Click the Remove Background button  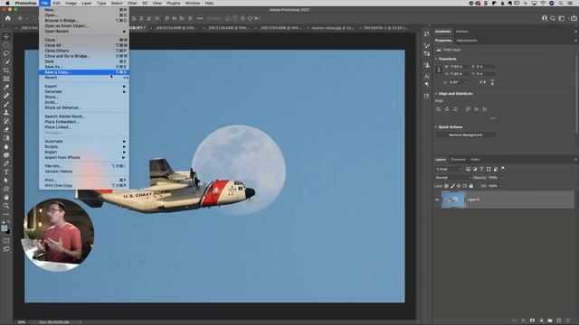tap(465, 135)
